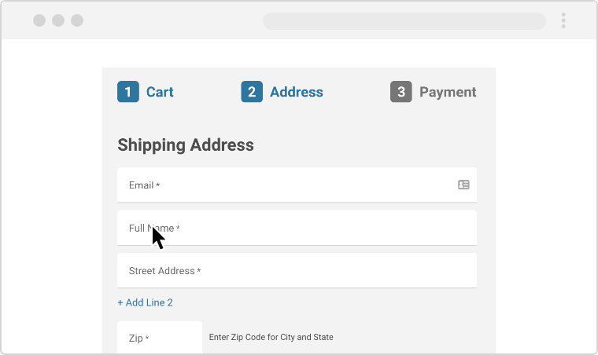Click the step 3 number badge

click(x=401, y=92)
